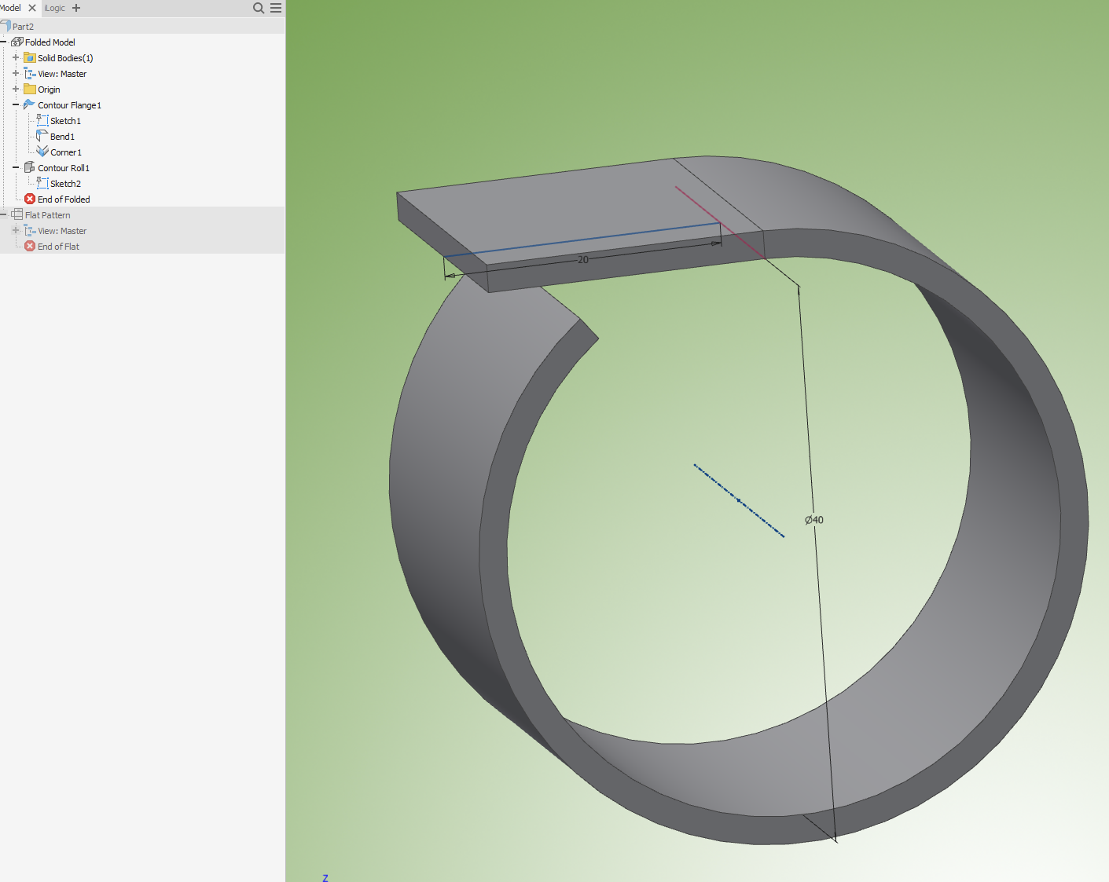The image size is (1109, 882).
Task: Click the Sketch2 sketch icon
Action: (x=44, y=183)
